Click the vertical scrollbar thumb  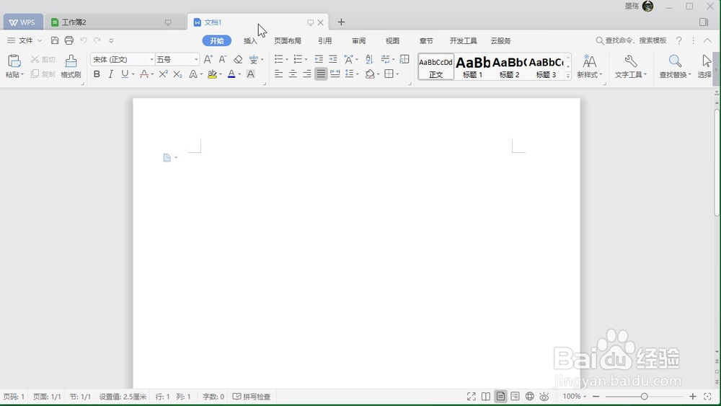[x=717, y=162]
